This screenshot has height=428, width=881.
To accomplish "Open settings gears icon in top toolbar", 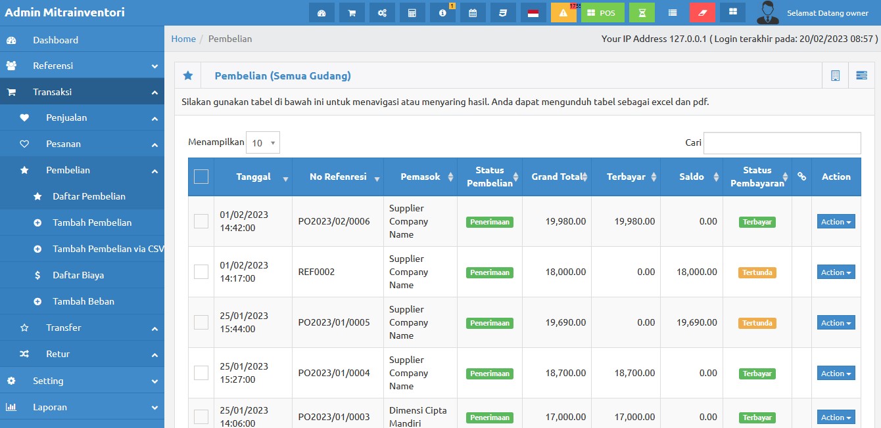I will click(382, 13).
